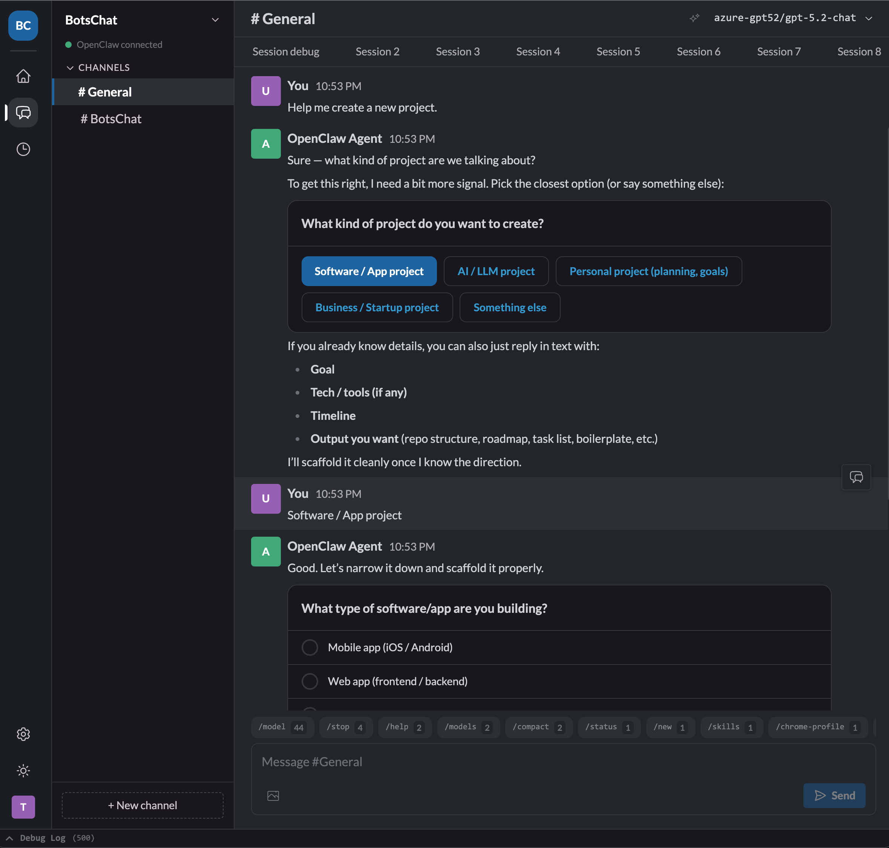Collapse the CHANNELS section

[71, 68]
